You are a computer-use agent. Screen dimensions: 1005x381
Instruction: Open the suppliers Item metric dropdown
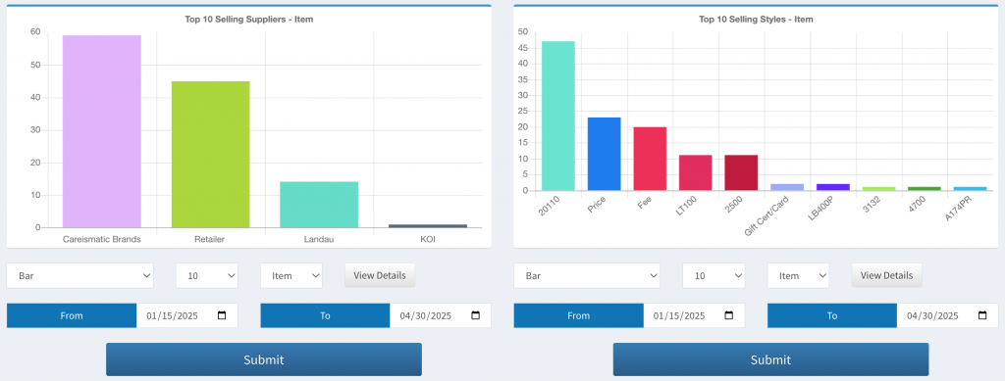(x=291, y=275)
